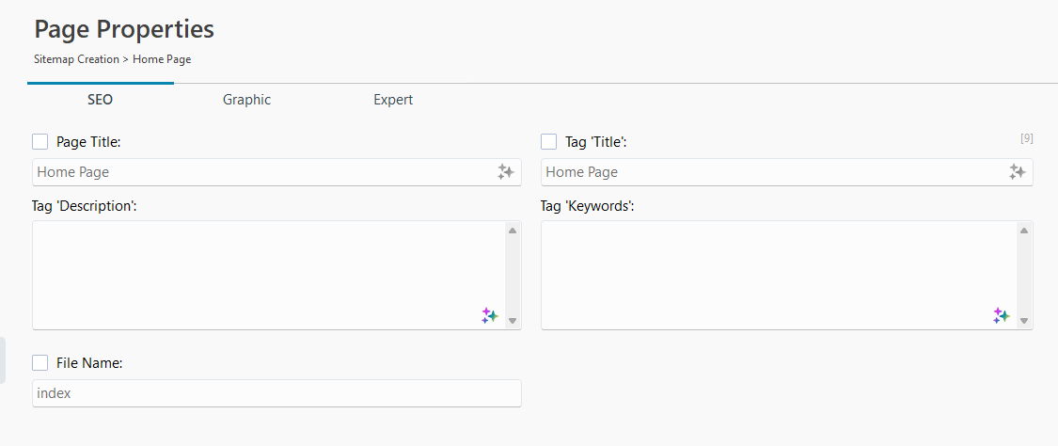The width and height of the screenshot is (1058, 446).
Task: Click the AI sparkle icon in Page Title field
Action: coord(505,172)
